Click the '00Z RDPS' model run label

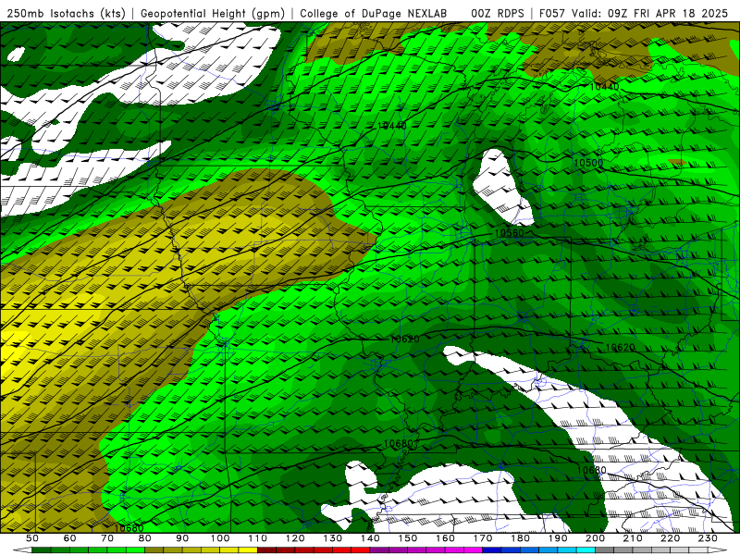point(498,13)
